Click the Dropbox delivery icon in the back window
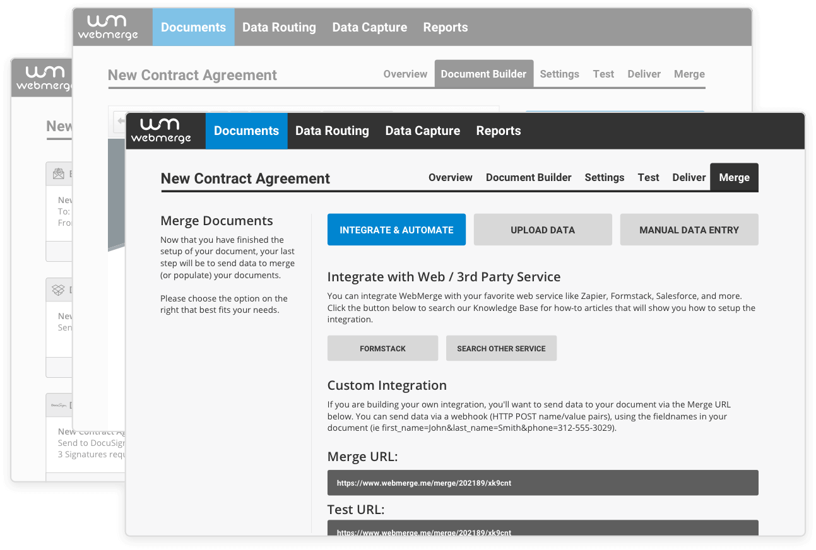The image size is (816, 550). 59,290
